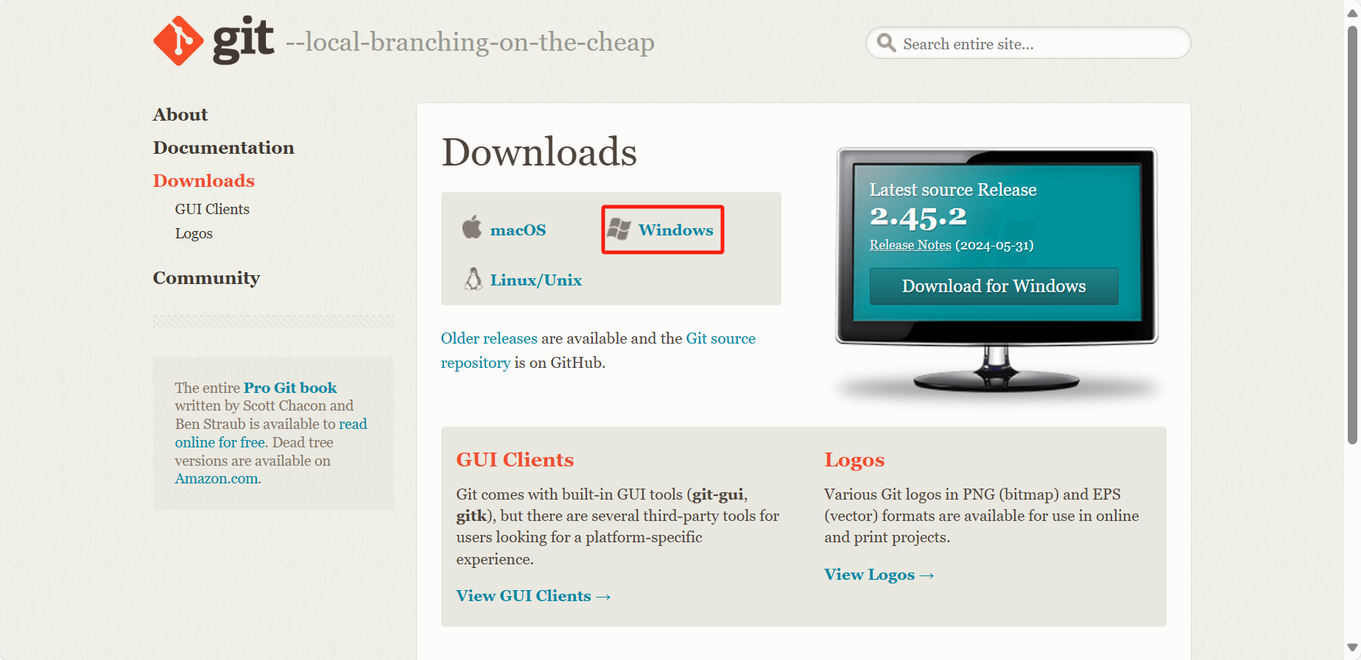Select GUI Clients submenu under Downloads
Image resolution: width=1361 pixels, height=660 pixels.
[212, 209]
